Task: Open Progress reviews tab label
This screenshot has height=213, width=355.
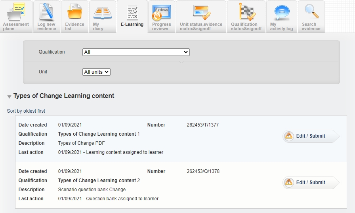Action: coord(161,27)
